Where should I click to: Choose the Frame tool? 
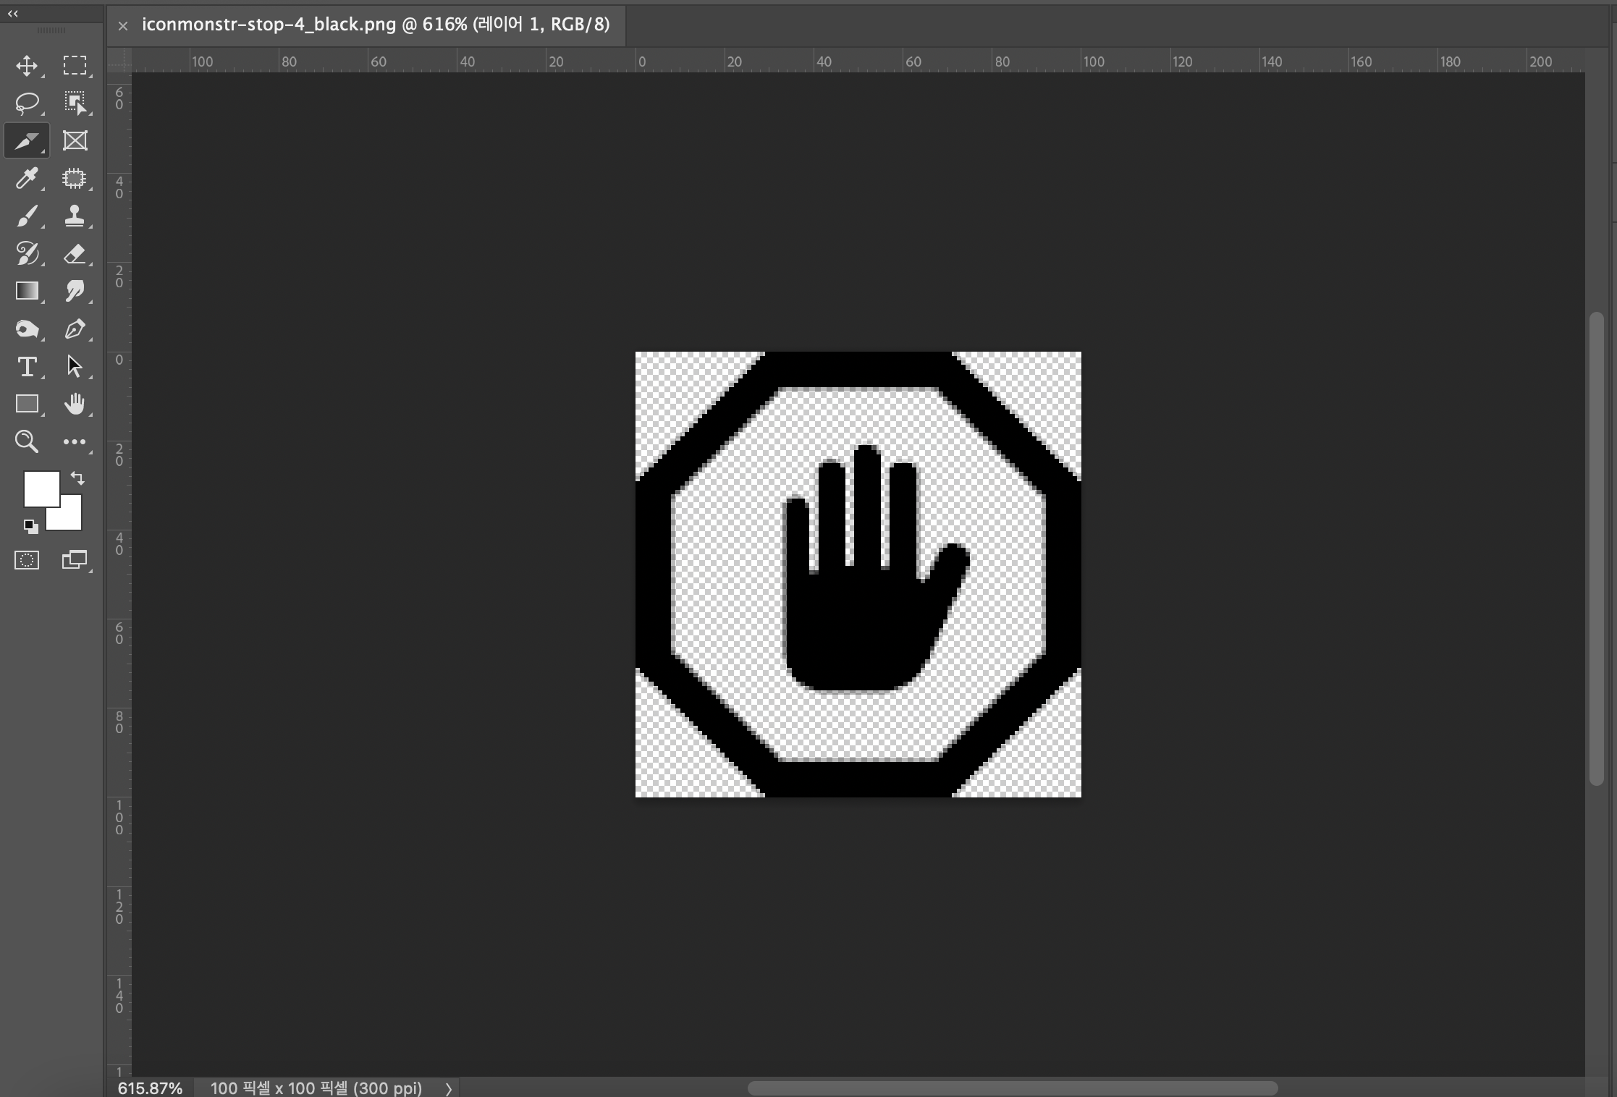pyautogui.click(x=75, y=140)
